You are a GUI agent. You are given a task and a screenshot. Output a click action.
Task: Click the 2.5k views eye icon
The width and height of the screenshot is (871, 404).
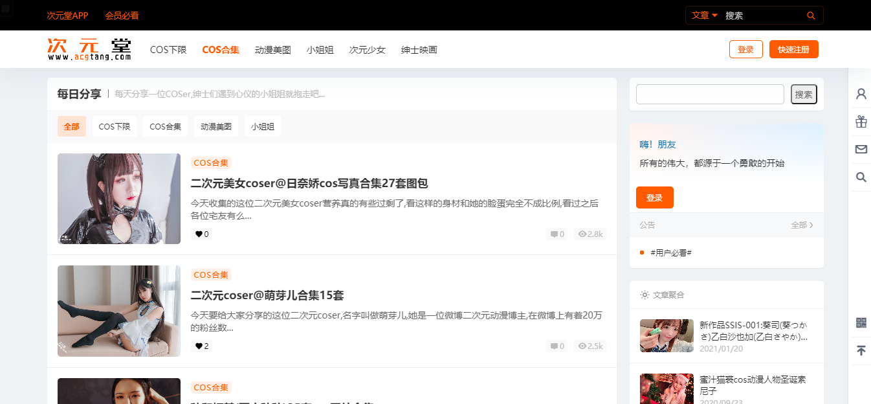click(x=582, y=346)
